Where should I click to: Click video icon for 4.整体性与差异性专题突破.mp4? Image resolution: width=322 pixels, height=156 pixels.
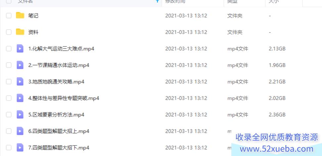coord(20,98)
